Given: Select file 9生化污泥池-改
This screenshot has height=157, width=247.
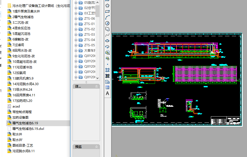Looking at the screenshot, I should (24, 56).
